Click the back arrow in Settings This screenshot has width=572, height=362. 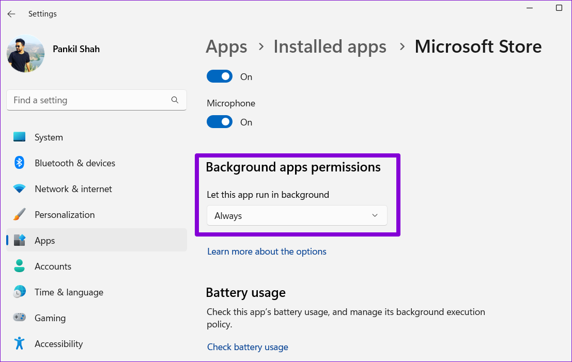click(11, 14)
